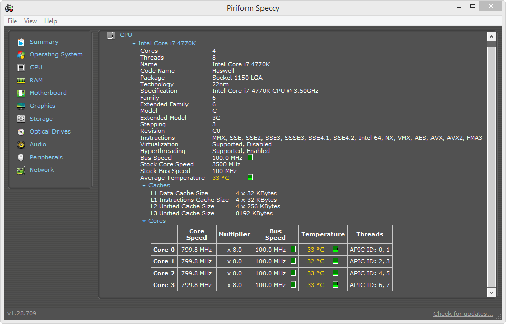Screen dimensions: 506x324
Task: Click the Stock Core Speed 3500 MHz value
Action: [x=226, y=165]
